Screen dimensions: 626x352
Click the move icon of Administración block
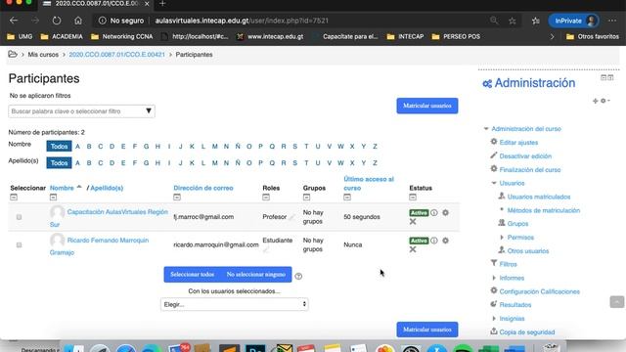(595, 101)
